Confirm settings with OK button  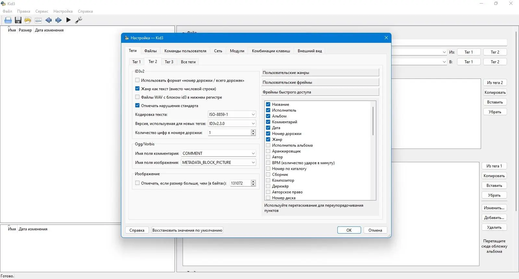(349, 230)
